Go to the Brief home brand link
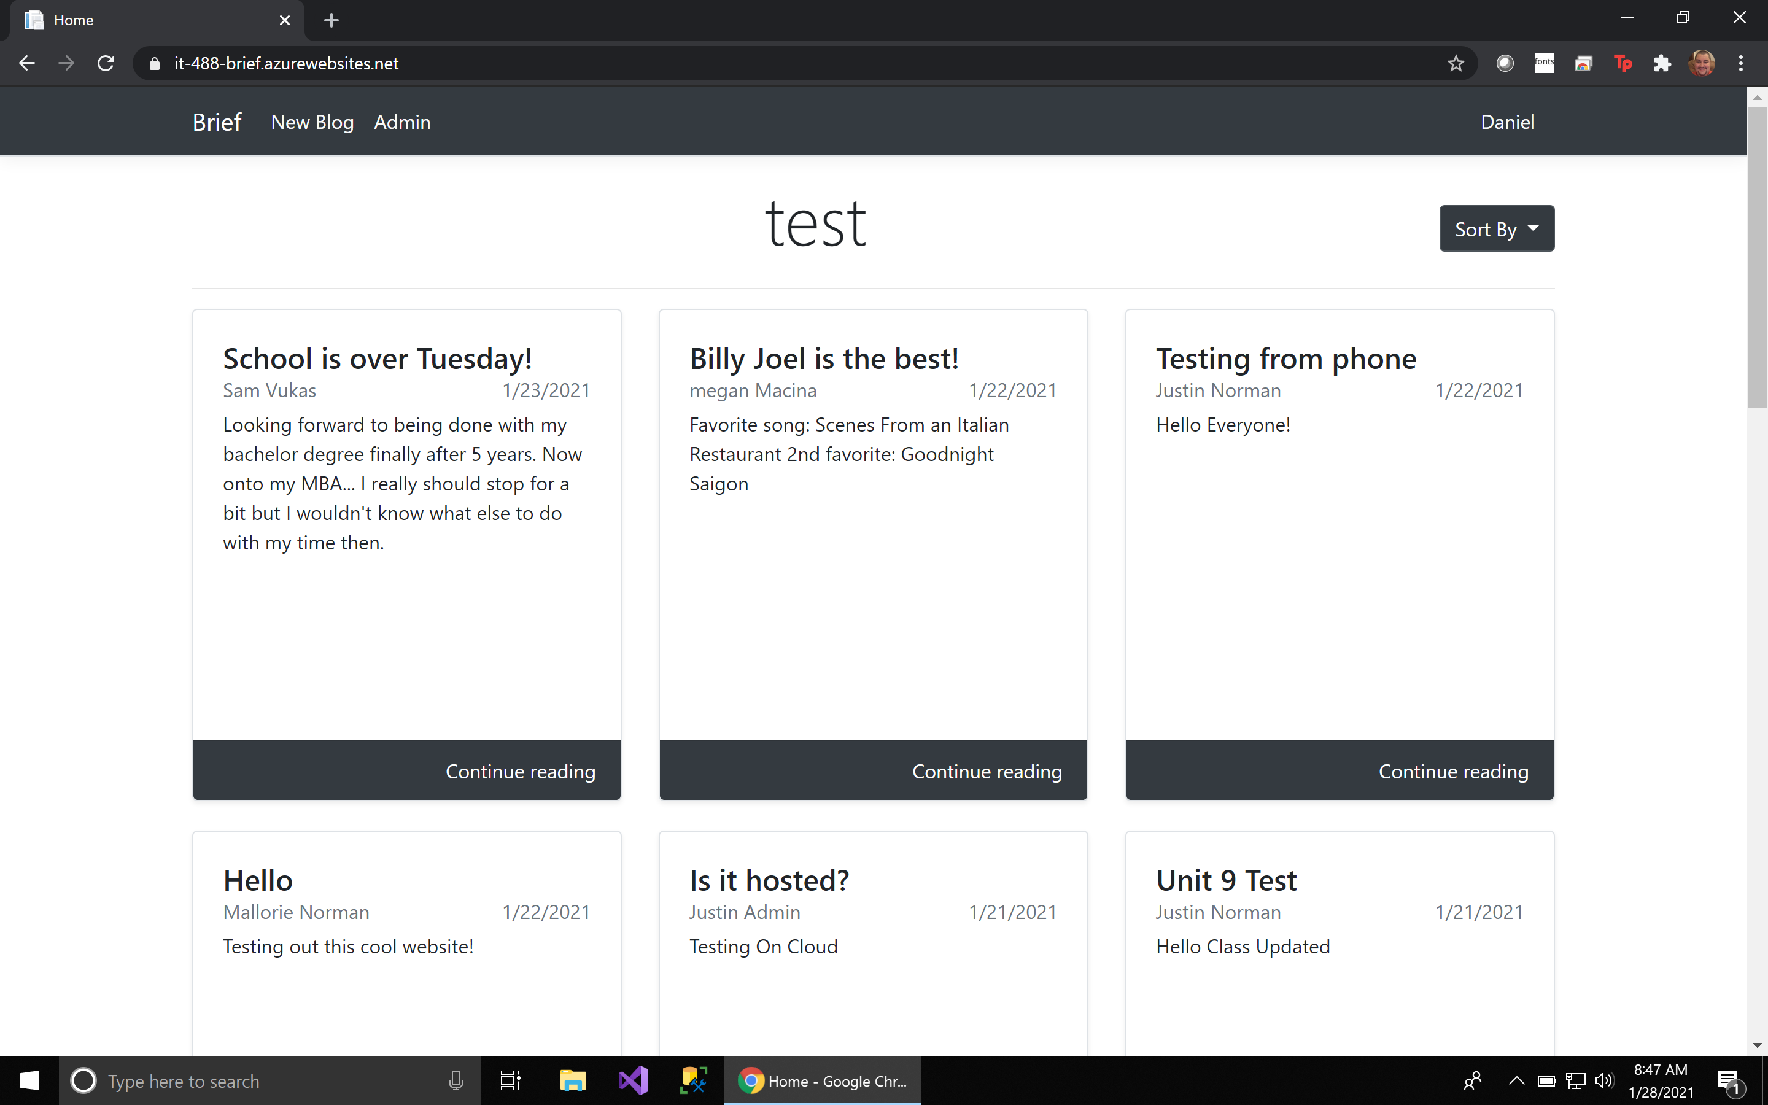 (x=217, y=122)
